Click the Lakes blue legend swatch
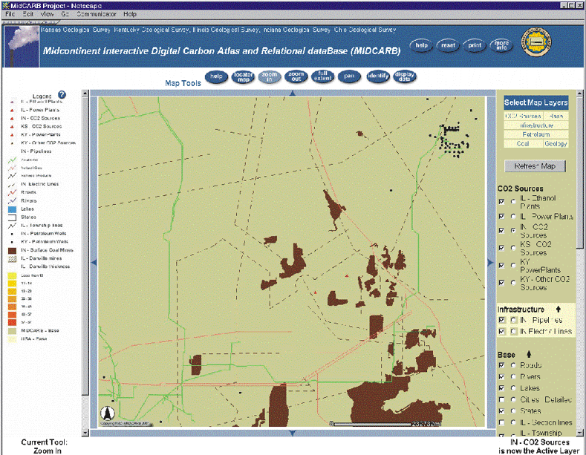The width and height of the screenshot is (586, 455). 13,209
